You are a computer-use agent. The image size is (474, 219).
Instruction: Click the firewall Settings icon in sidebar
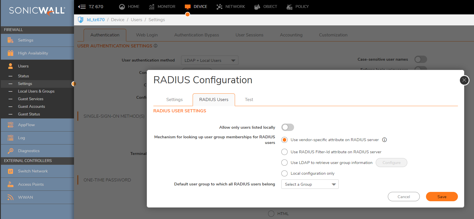[10, 40]
